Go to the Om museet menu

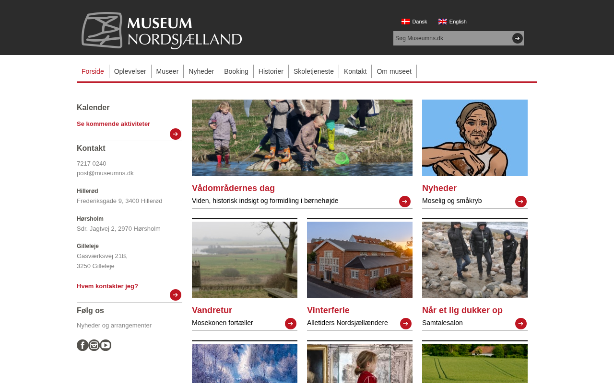click(394, 71)
